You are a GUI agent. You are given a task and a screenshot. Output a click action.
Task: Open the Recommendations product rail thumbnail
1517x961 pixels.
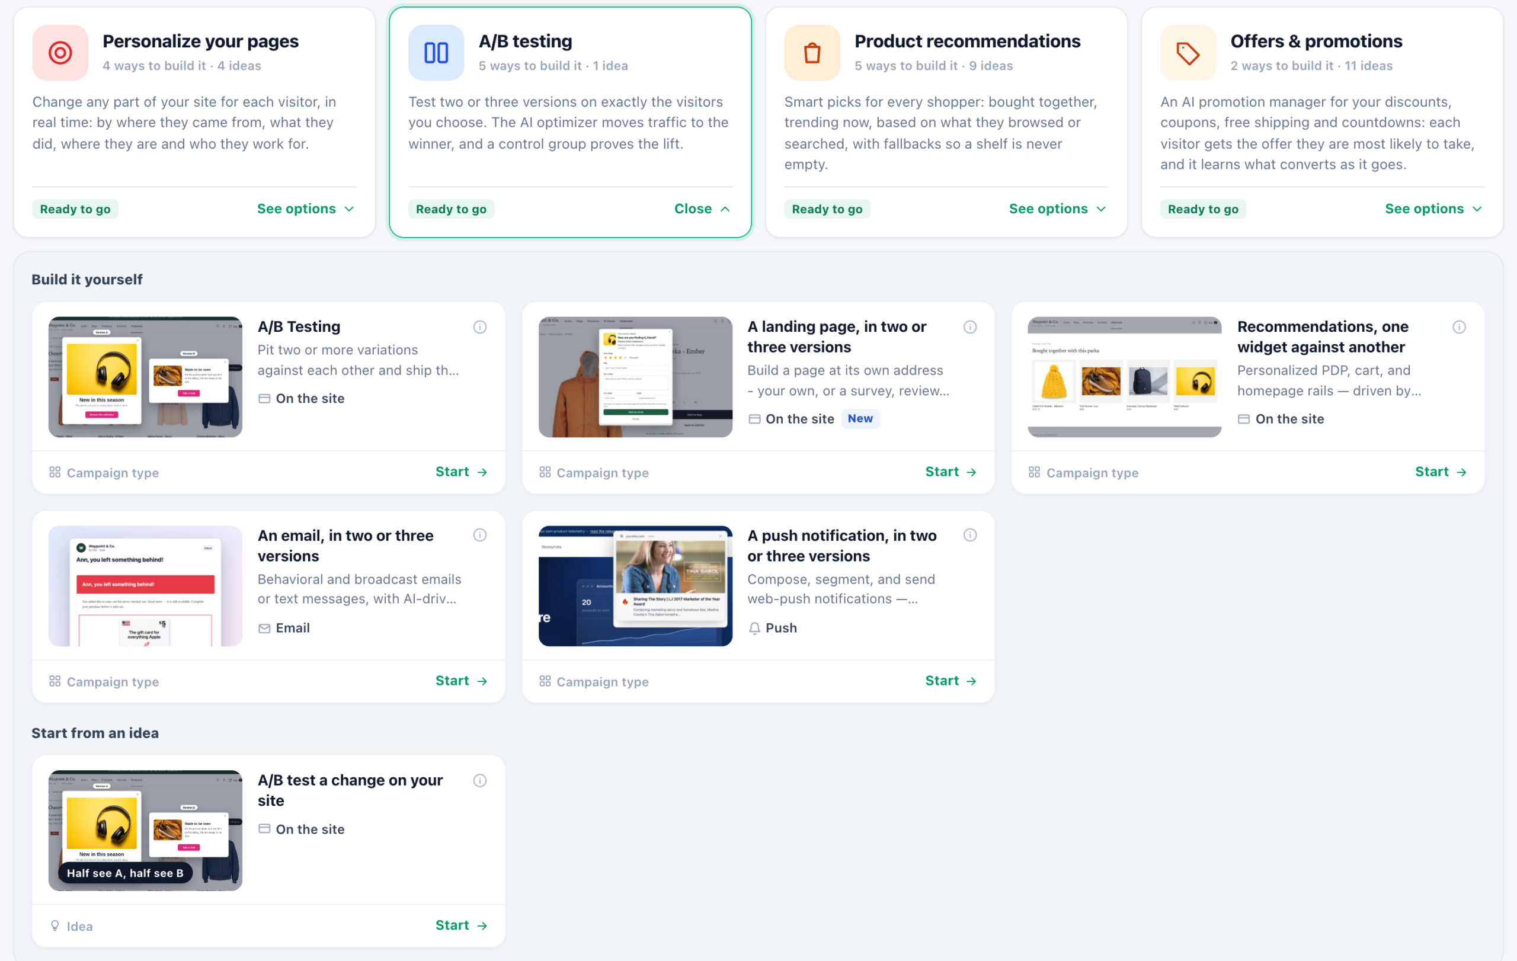coord(1125,377)
